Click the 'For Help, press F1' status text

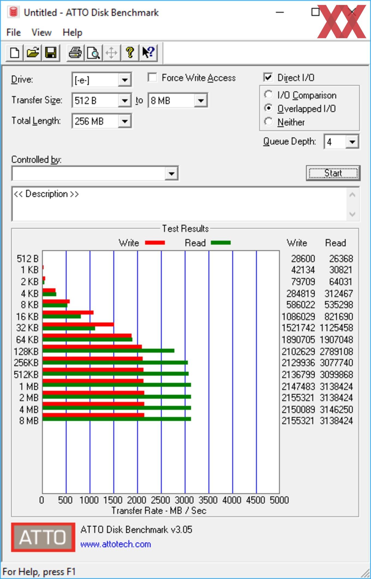(39, 572)
